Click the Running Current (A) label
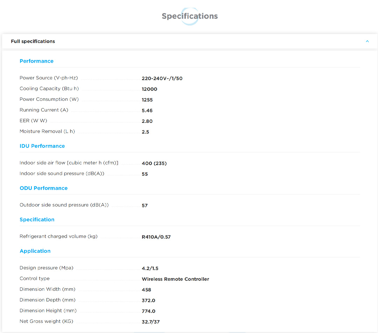Image resolution: width=378 pixels, height=333 pixels. [x=44, y=110]
